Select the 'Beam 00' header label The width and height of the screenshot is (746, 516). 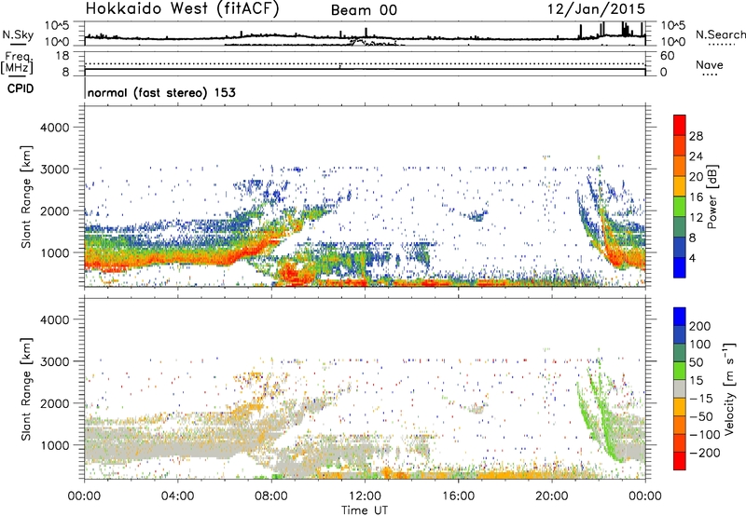[x=364, y=10]
